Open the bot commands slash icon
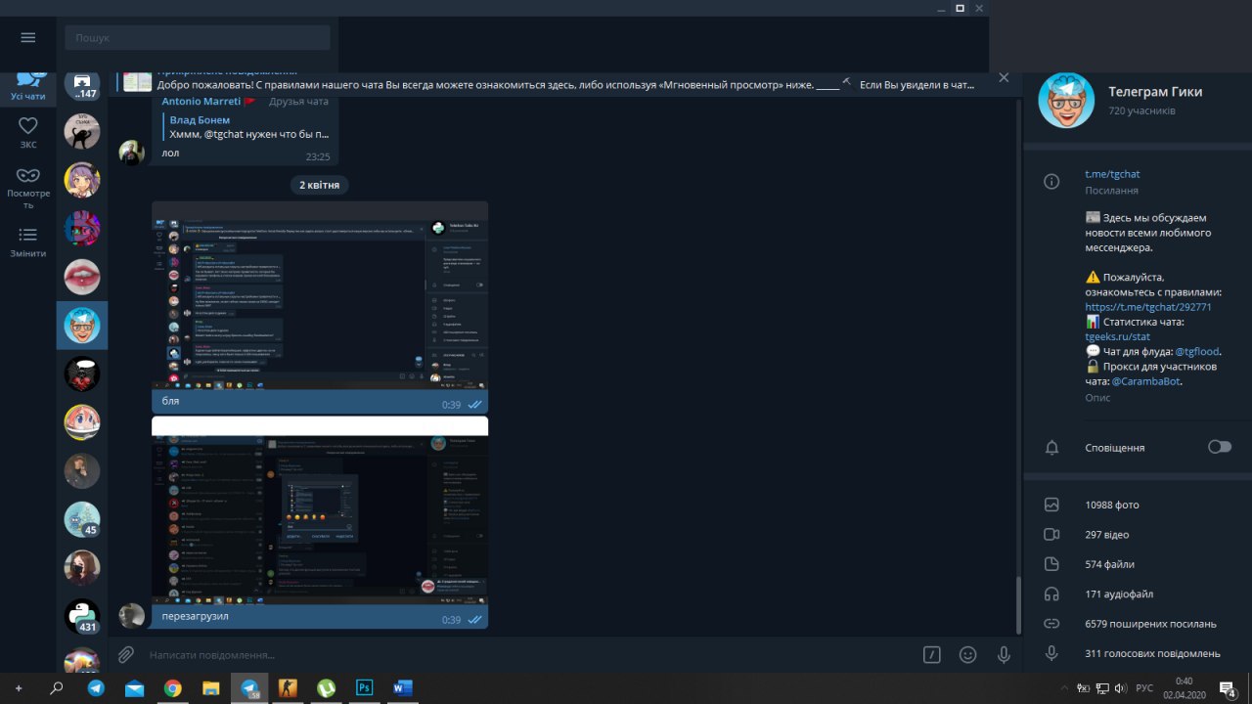This screenshot has width=1252, height=704. pyautogui.click(x=932, y=654)
